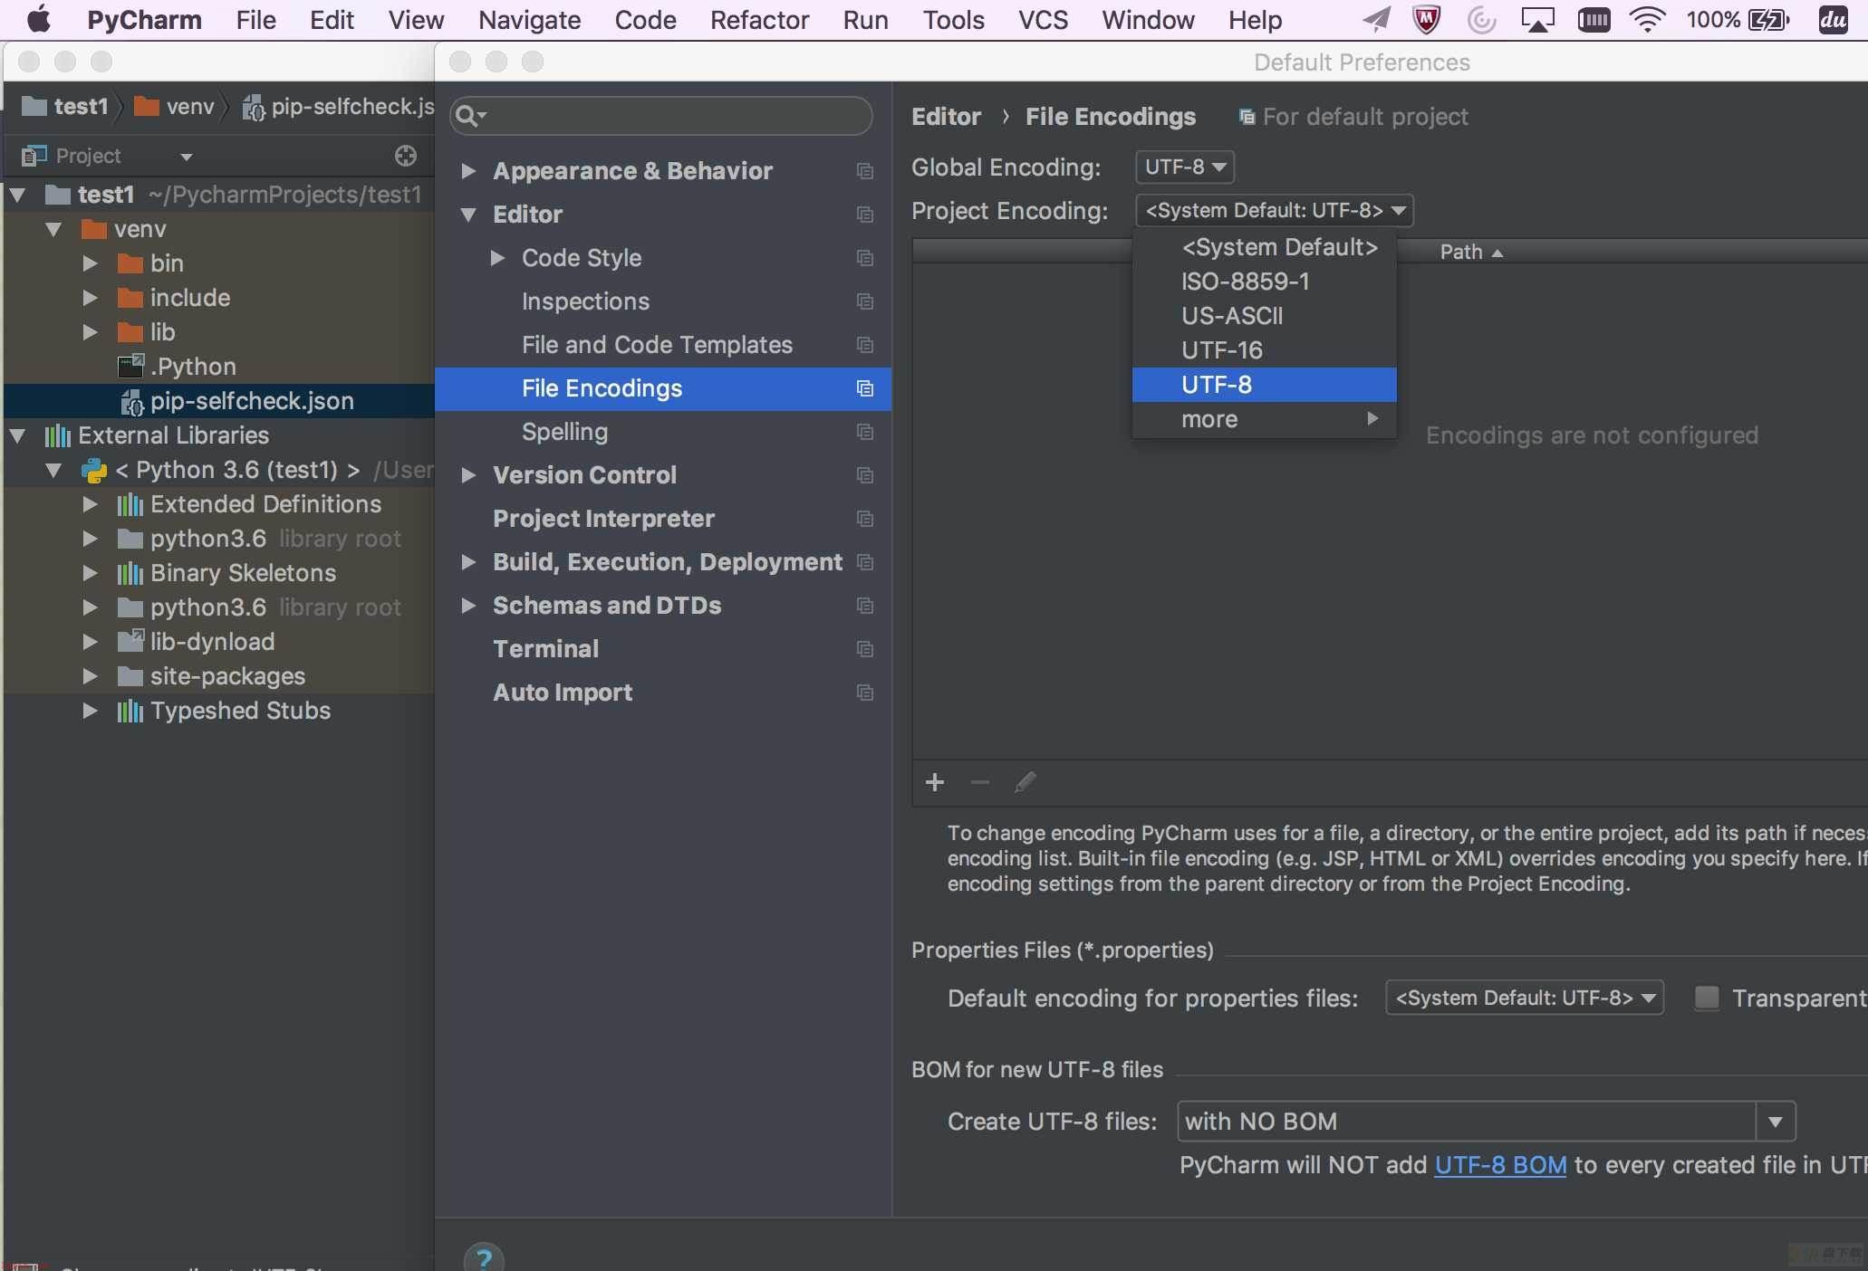Click the search magnifier icon in preferences
Image resolution: width=1868 pixels, height=1271 pixels.
(471, 116)
